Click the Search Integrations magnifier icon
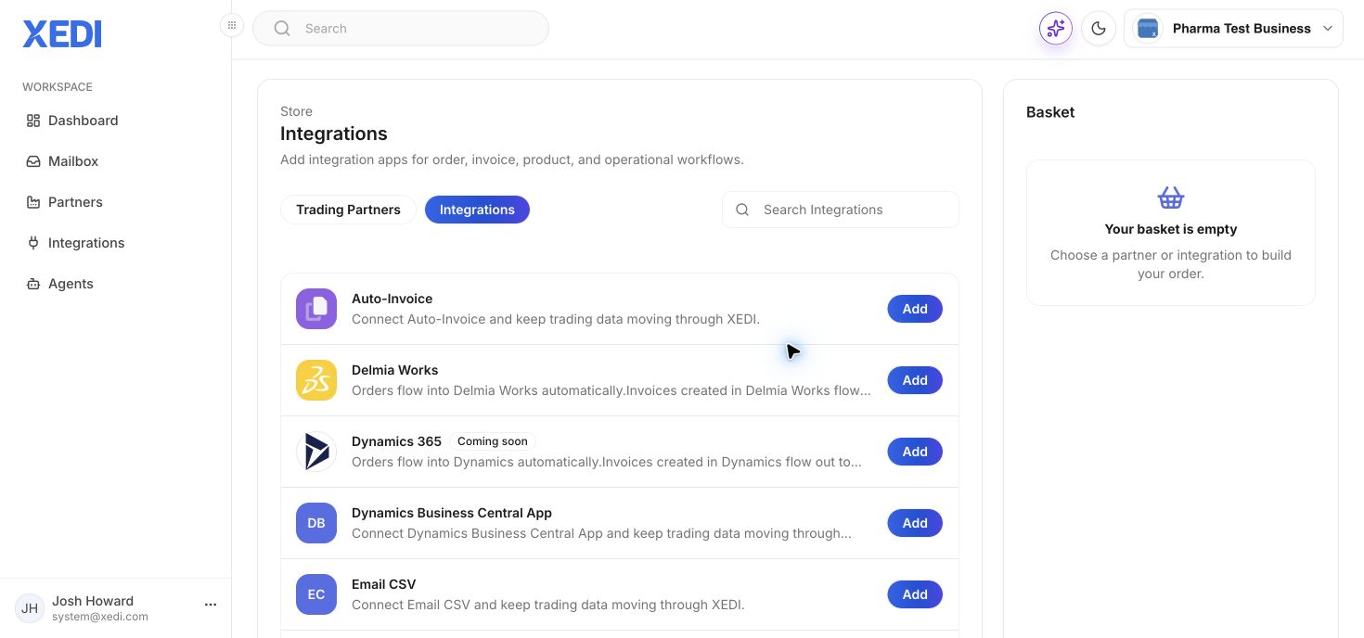Image resolution: width=1364 pixels, height=638 pixels. point(742,210)
